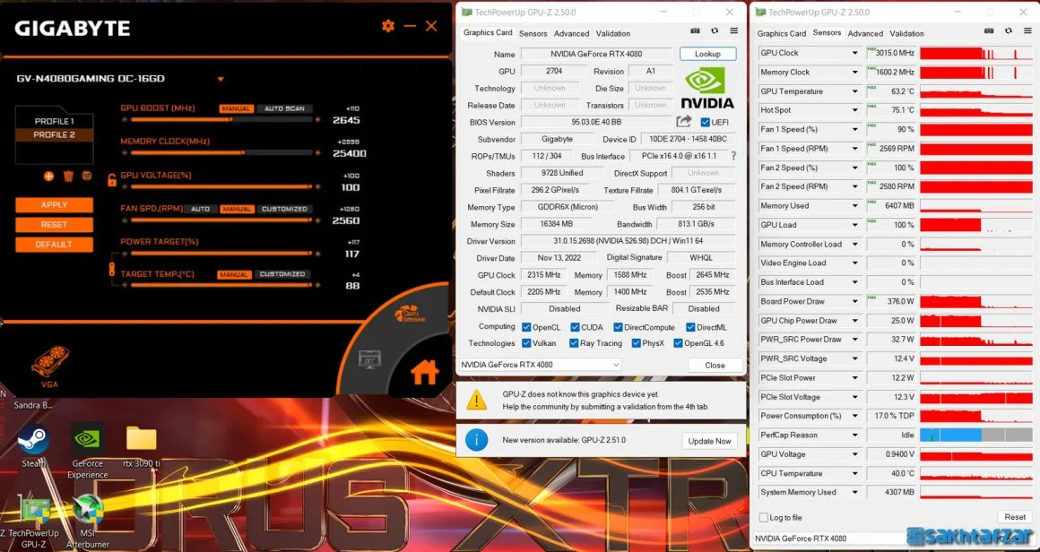Click the plus icon on GPU Boost slider
1040x552 pixels.
tap(317, 120)
